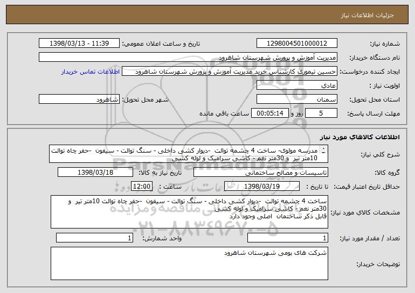Click the remaining days field showing 5

321,113
